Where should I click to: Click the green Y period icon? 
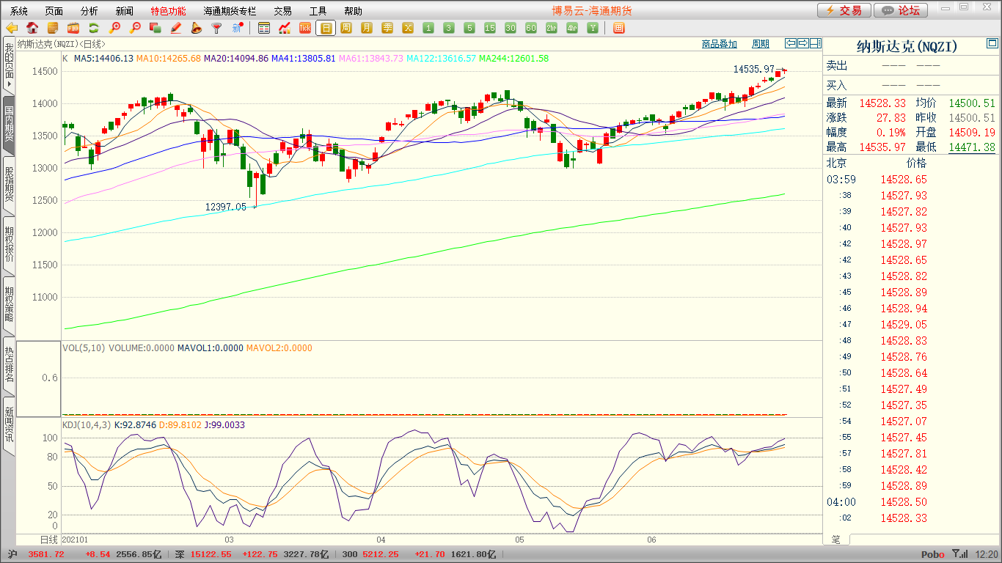click(593, 29)
